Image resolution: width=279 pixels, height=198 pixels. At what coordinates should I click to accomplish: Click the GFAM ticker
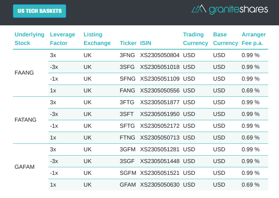point(128,185)
